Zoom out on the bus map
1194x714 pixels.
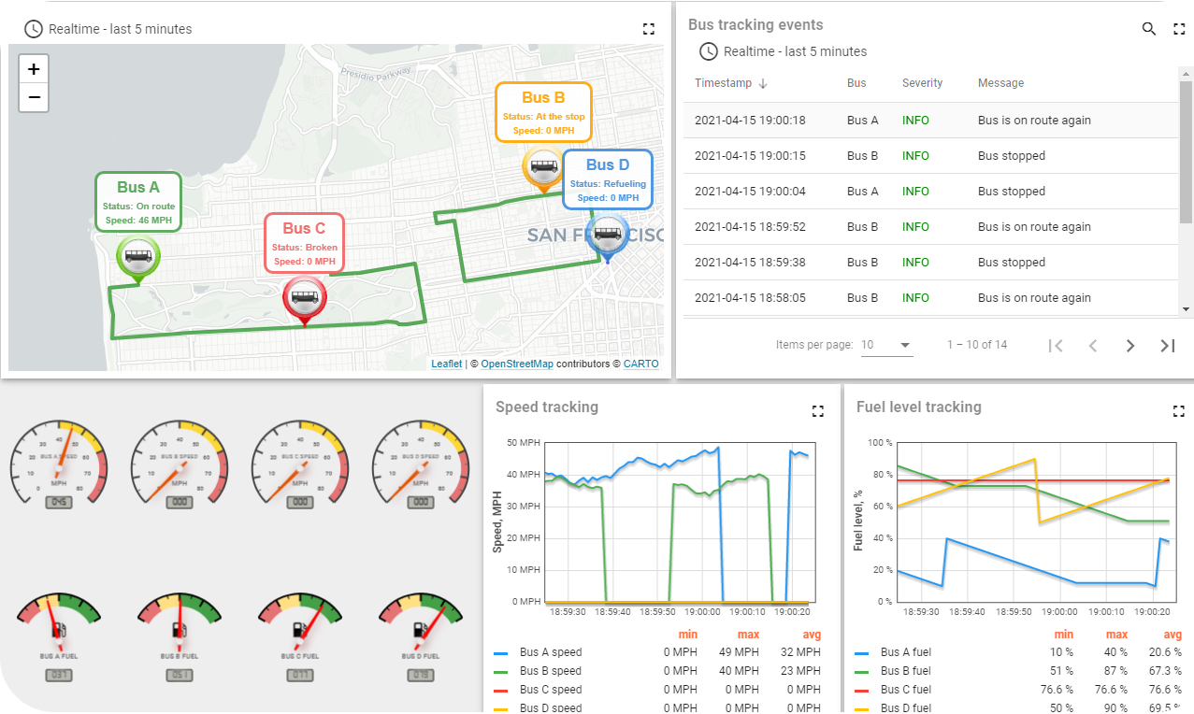[34, 97]
